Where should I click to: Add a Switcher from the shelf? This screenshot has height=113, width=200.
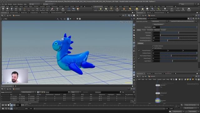(x=183, y=9)
